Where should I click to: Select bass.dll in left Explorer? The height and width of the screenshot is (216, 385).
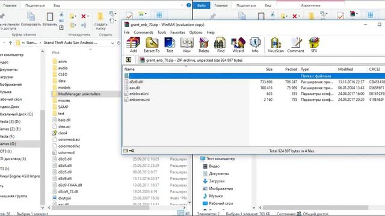click(x=64, y=120)
